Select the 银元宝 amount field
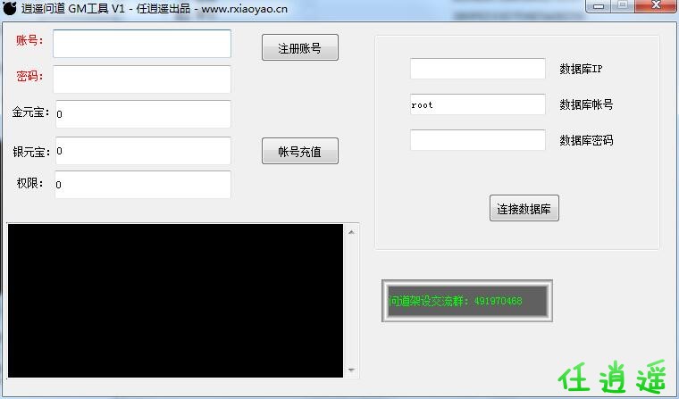Image resolution: width=679 pixels, height=399 pixels. 142,151
